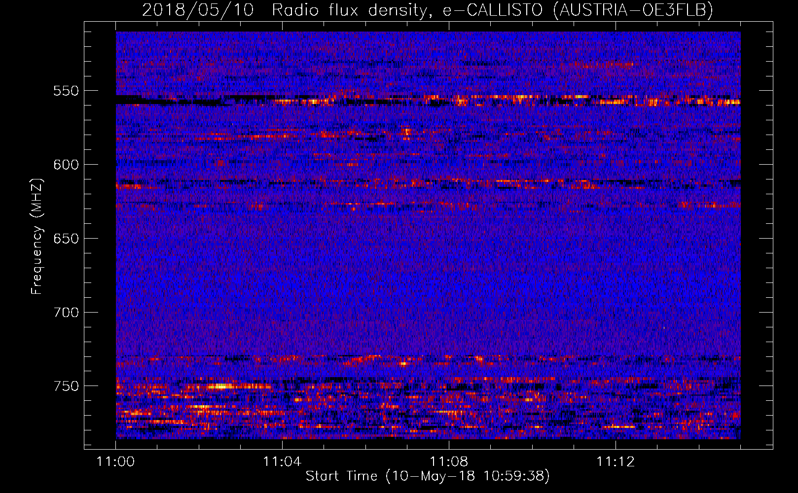Click the 11:00 time tick label
The height and width of the screenshot is (493, 798).
tap(116, 462)
